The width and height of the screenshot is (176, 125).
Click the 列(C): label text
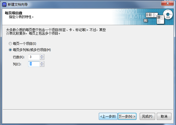[x=17, y=64]
